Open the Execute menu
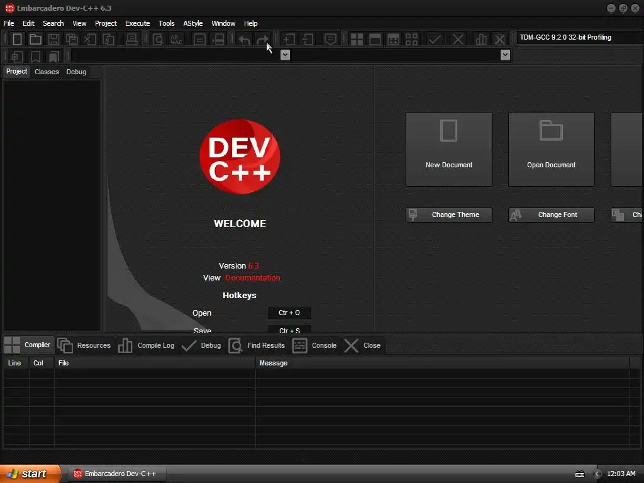Viewport: 644px width, 483px height. [138, 23]
